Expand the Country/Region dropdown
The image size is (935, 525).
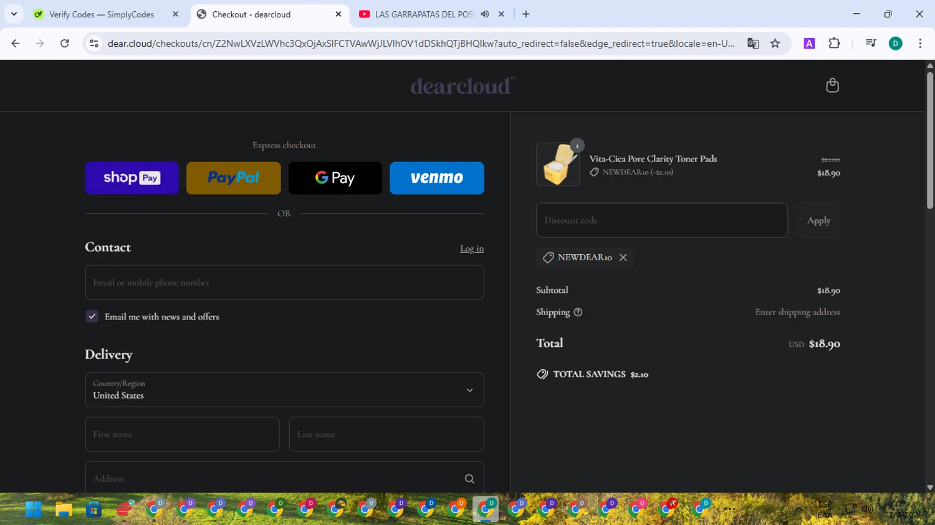point(284,390)
